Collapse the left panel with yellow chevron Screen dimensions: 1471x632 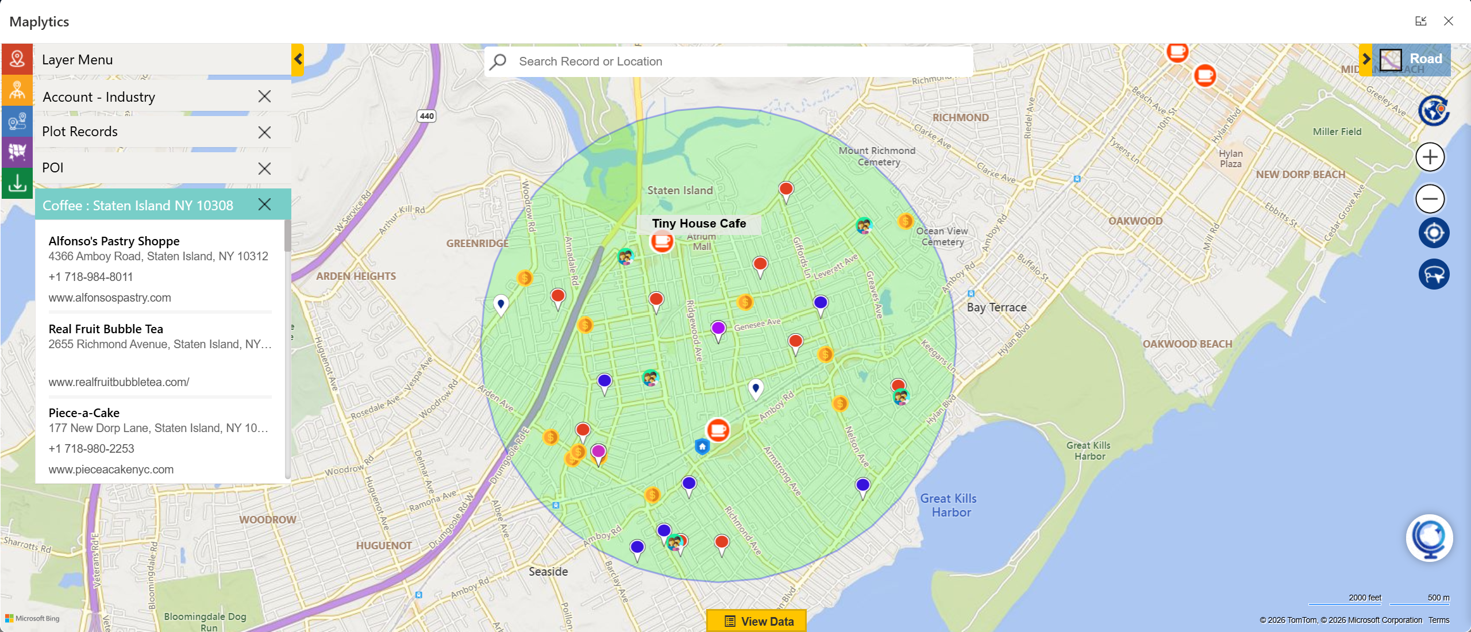[299, 59]
